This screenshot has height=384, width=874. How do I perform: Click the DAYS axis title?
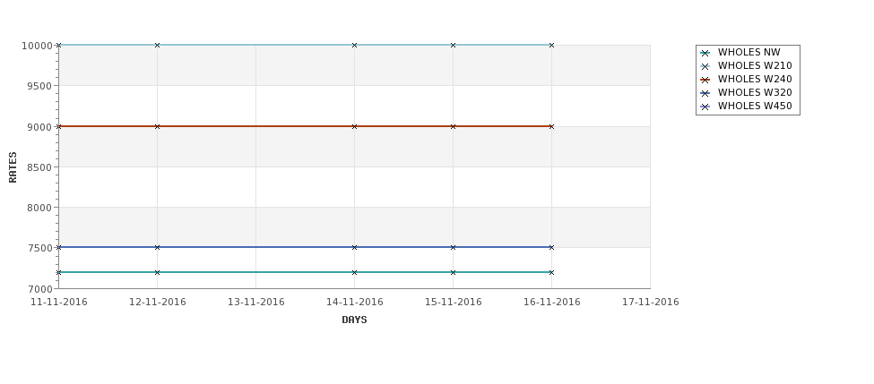coord(354,320)
